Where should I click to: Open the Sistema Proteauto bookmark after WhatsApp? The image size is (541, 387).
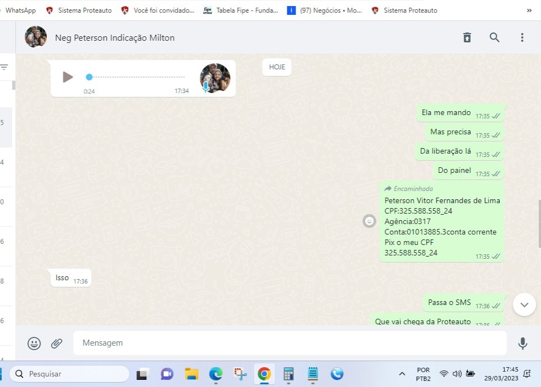[x=80, y=10]
